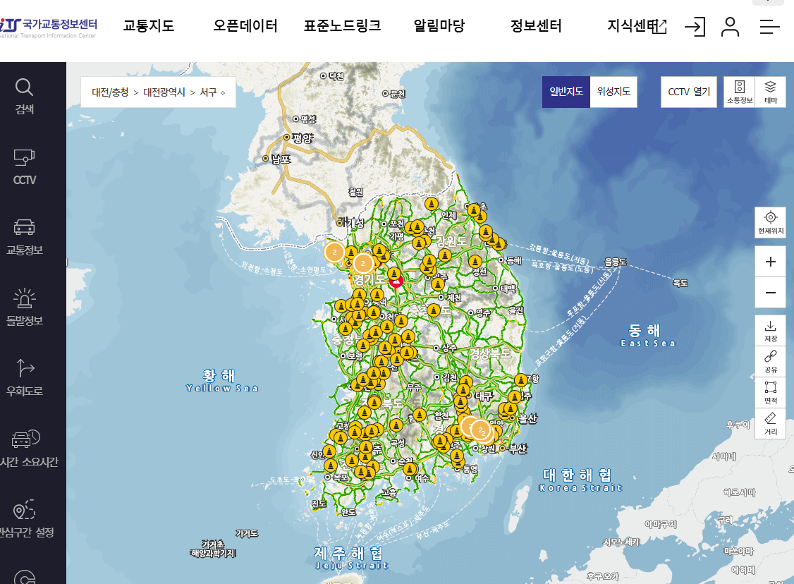Image resolution: width=794 pixels, height=584 pixels.
Task: Click 저장 save map button
Action: click(x=770, y=331)
